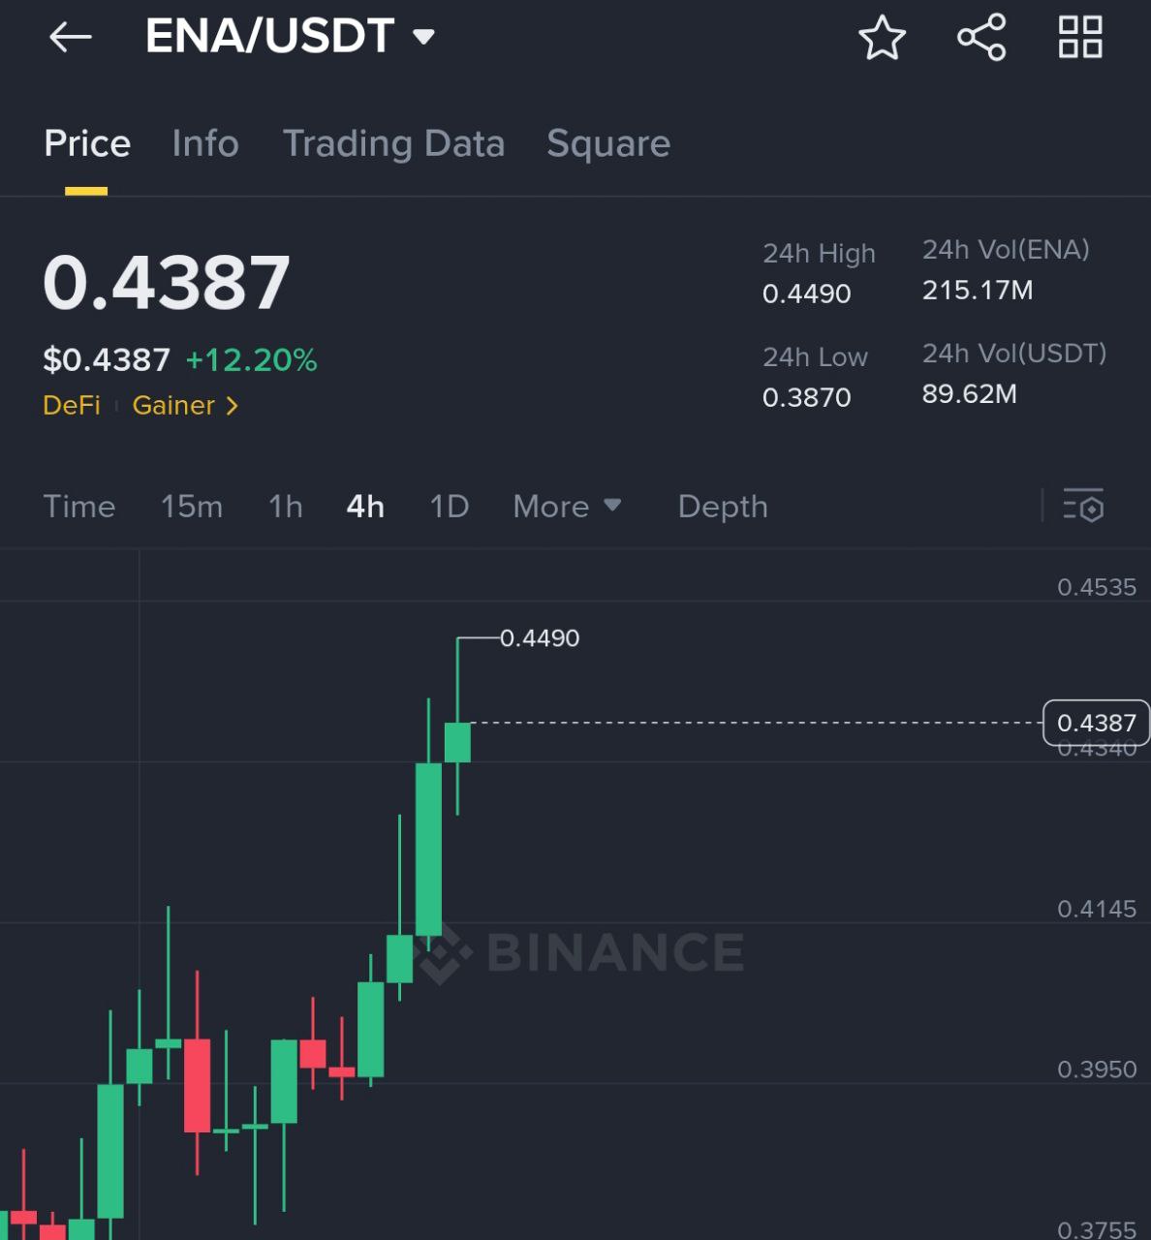
Task: Tap the 24h High value 0.4490
Action: (806, 294)
